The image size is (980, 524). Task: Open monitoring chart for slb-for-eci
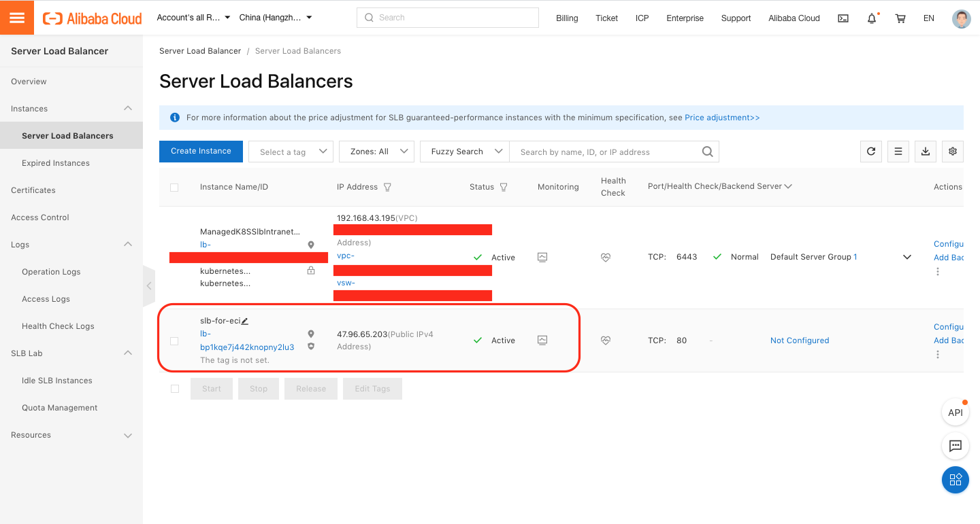point(542,340)
